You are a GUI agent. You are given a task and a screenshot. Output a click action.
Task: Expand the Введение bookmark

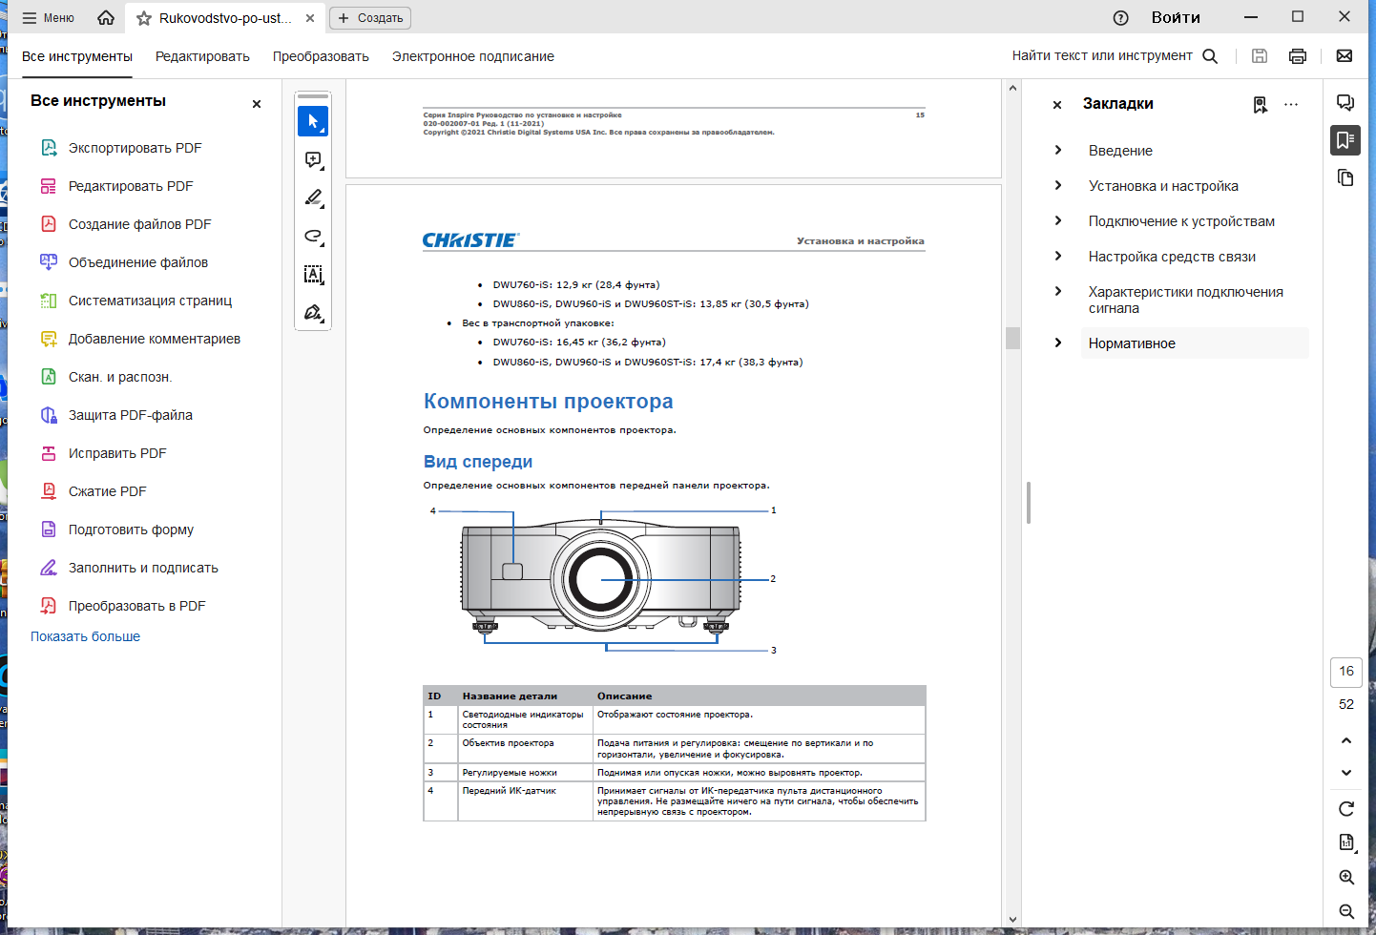tap(1058, 150)
